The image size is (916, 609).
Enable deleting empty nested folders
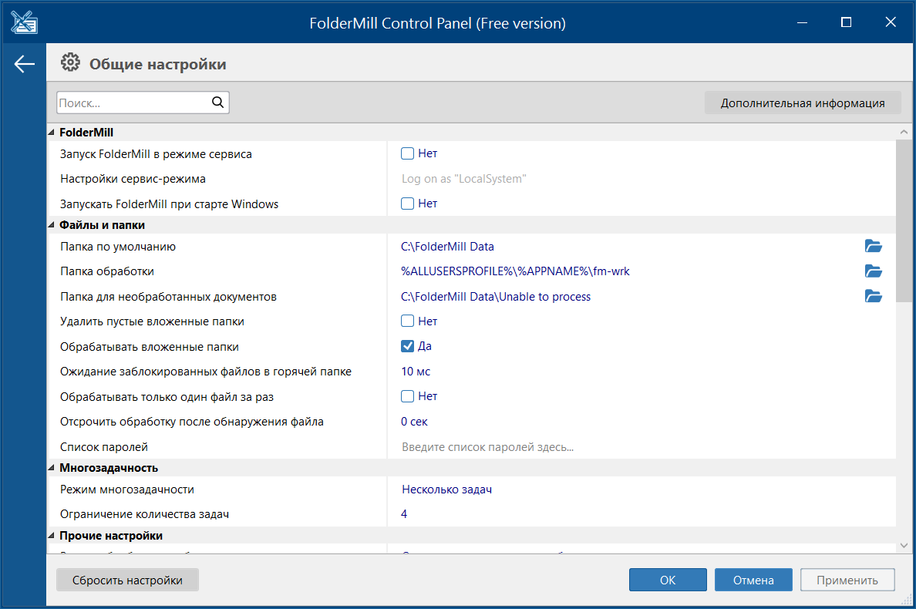tap(408, 321)
